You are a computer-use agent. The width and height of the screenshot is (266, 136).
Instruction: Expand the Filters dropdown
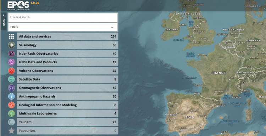[x=63, y=27]
